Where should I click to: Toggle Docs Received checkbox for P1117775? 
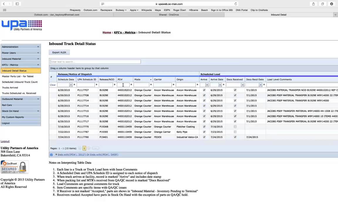click(x=235, y=127)
